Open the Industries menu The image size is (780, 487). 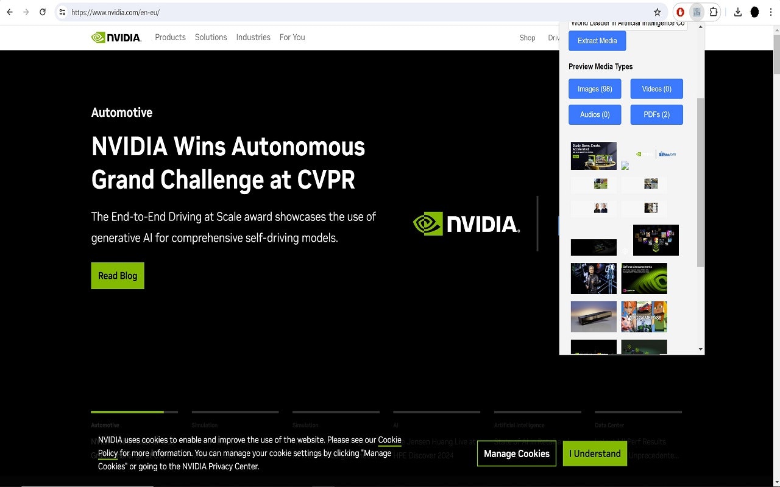click(253, 37)
